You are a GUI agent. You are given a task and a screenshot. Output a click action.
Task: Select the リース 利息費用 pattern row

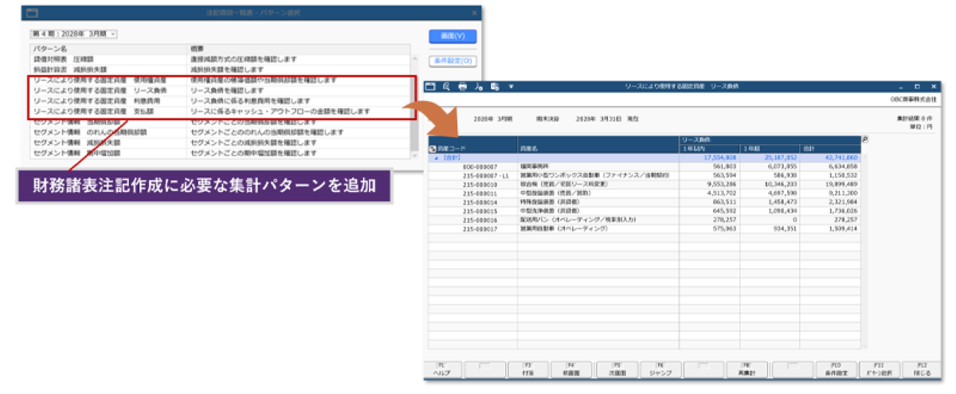[x=221, y=101]
